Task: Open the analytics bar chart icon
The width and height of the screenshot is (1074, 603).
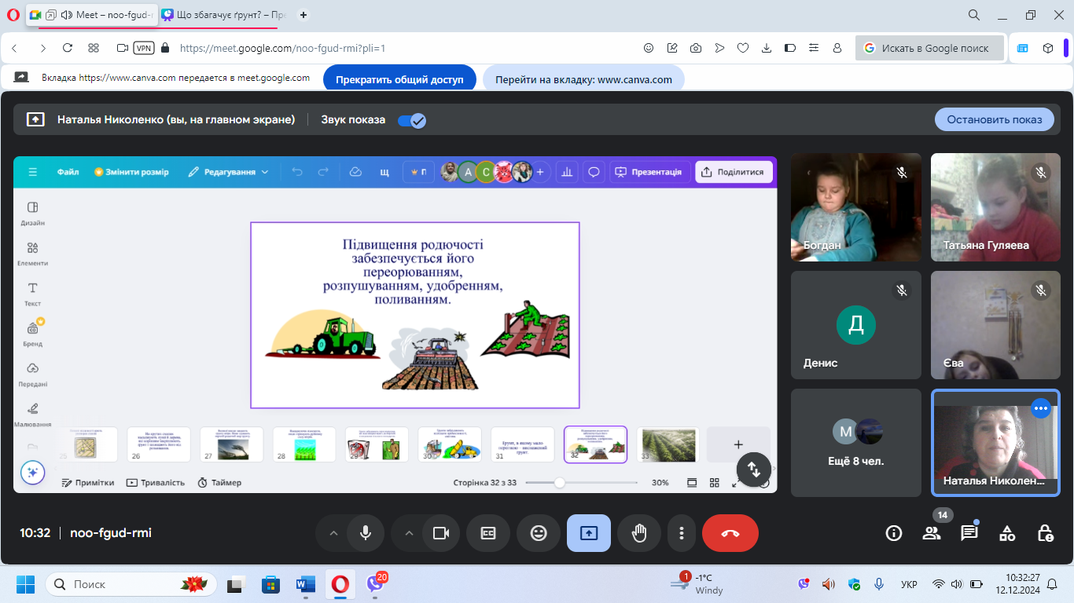Action: pyautogui.click(x=566, y=172)
